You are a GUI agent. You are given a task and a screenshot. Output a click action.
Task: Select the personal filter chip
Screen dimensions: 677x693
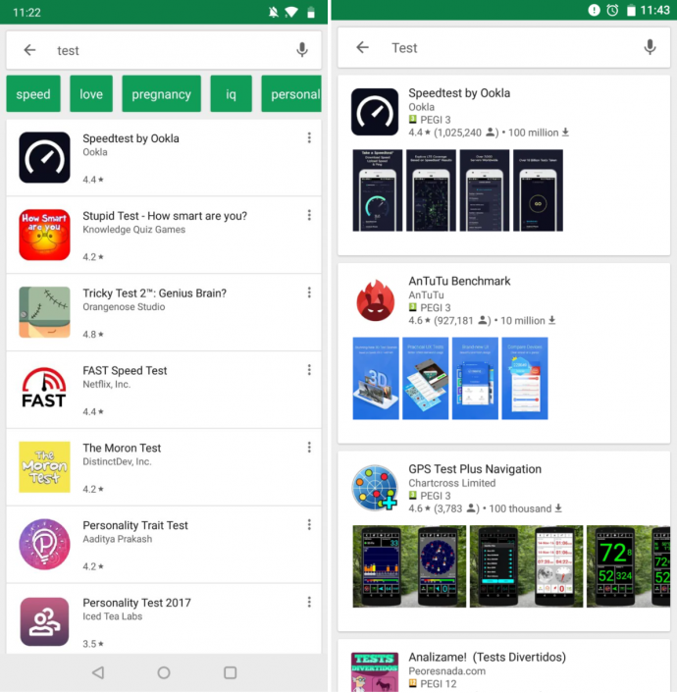point(291,93)
